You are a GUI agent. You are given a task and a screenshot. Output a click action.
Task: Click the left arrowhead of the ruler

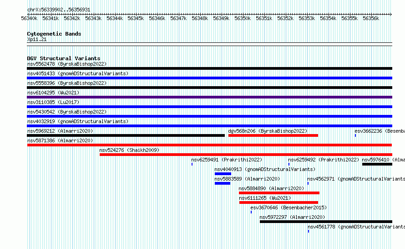(28, 14)
